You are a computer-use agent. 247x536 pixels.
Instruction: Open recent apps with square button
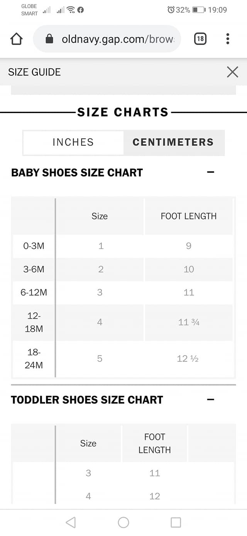(x=176, y=522)
